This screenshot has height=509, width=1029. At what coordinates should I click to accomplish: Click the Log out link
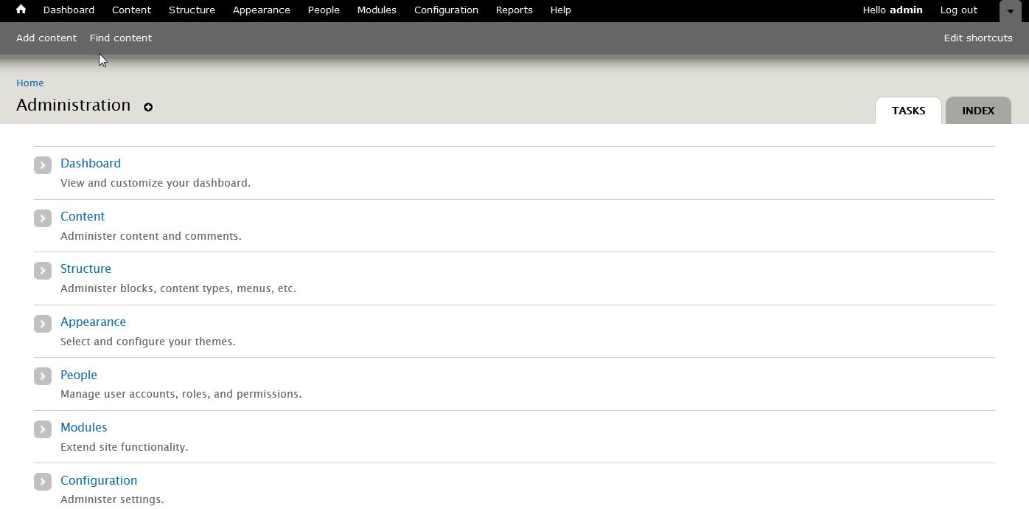pyautogui.click(x=958, y=10)
